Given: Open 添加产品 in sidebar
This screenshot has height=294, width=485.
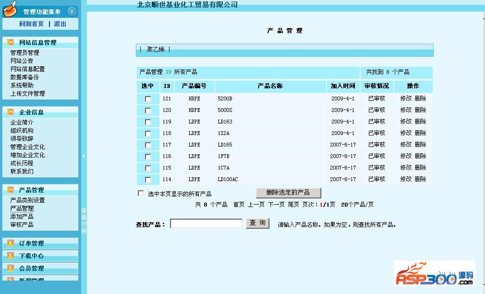Looking at the screenshot, I should coord(22,216).
